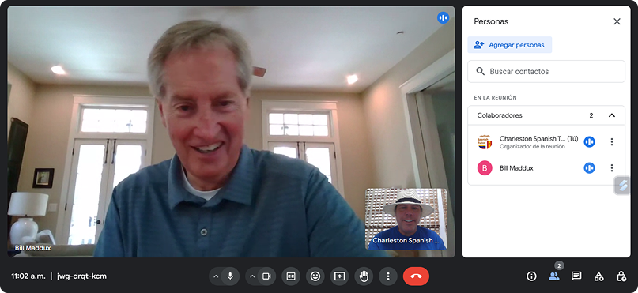Click the meeting code jwg-drqt-kcm
The width and height of the screenshot is (638, 293).
(82, 276)
